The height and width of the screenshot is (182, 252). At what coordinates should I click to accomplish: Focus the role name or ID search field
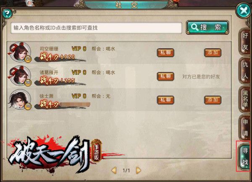tap(96, 28)
